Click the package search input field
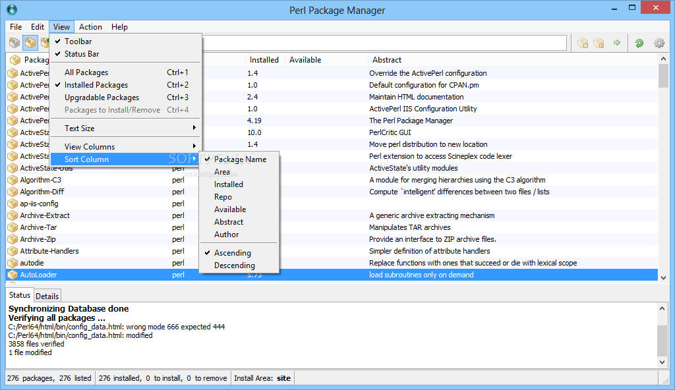Image resolution: width=675 pixels, height=390 pixels. tap(384, 43)
